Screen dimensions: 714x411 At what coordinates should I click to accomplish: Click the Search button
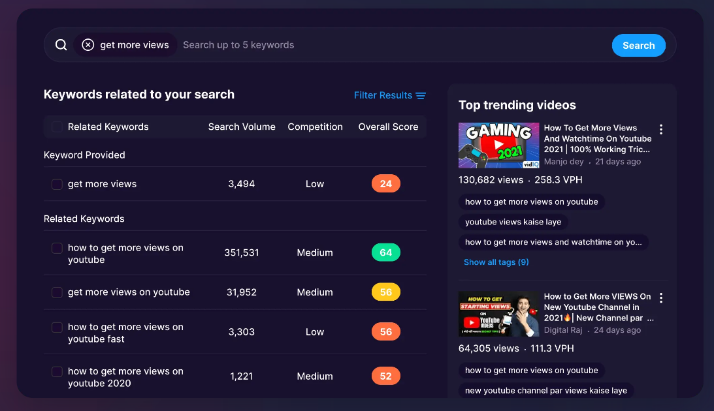coord(638,45)
